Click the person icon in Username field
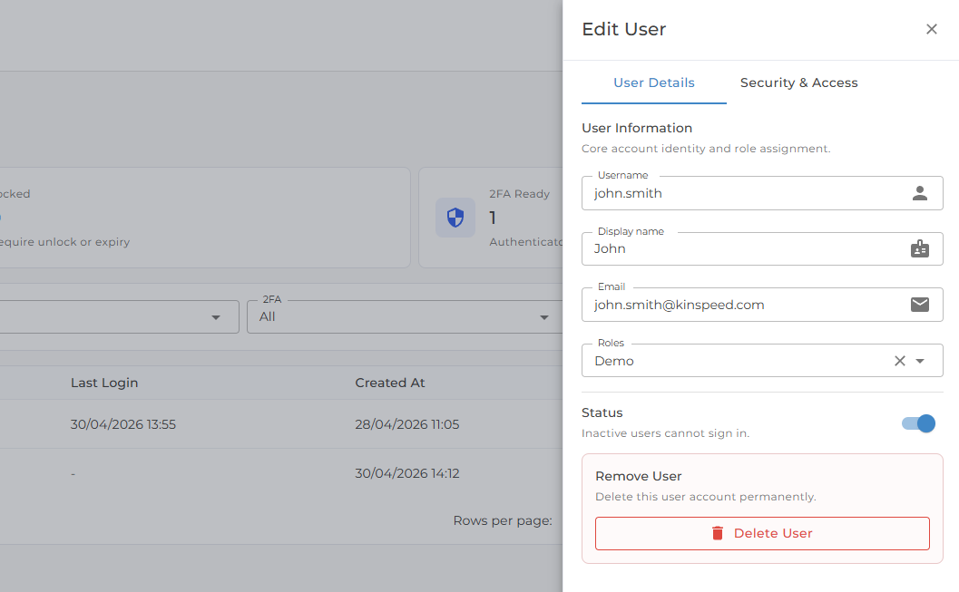This screenshot has height=592, width=959. [x=920, y=193]
